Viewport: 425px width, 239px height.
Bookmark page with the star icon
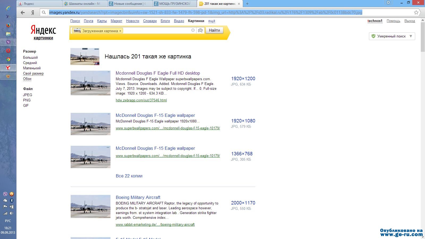tap(416, 12)
